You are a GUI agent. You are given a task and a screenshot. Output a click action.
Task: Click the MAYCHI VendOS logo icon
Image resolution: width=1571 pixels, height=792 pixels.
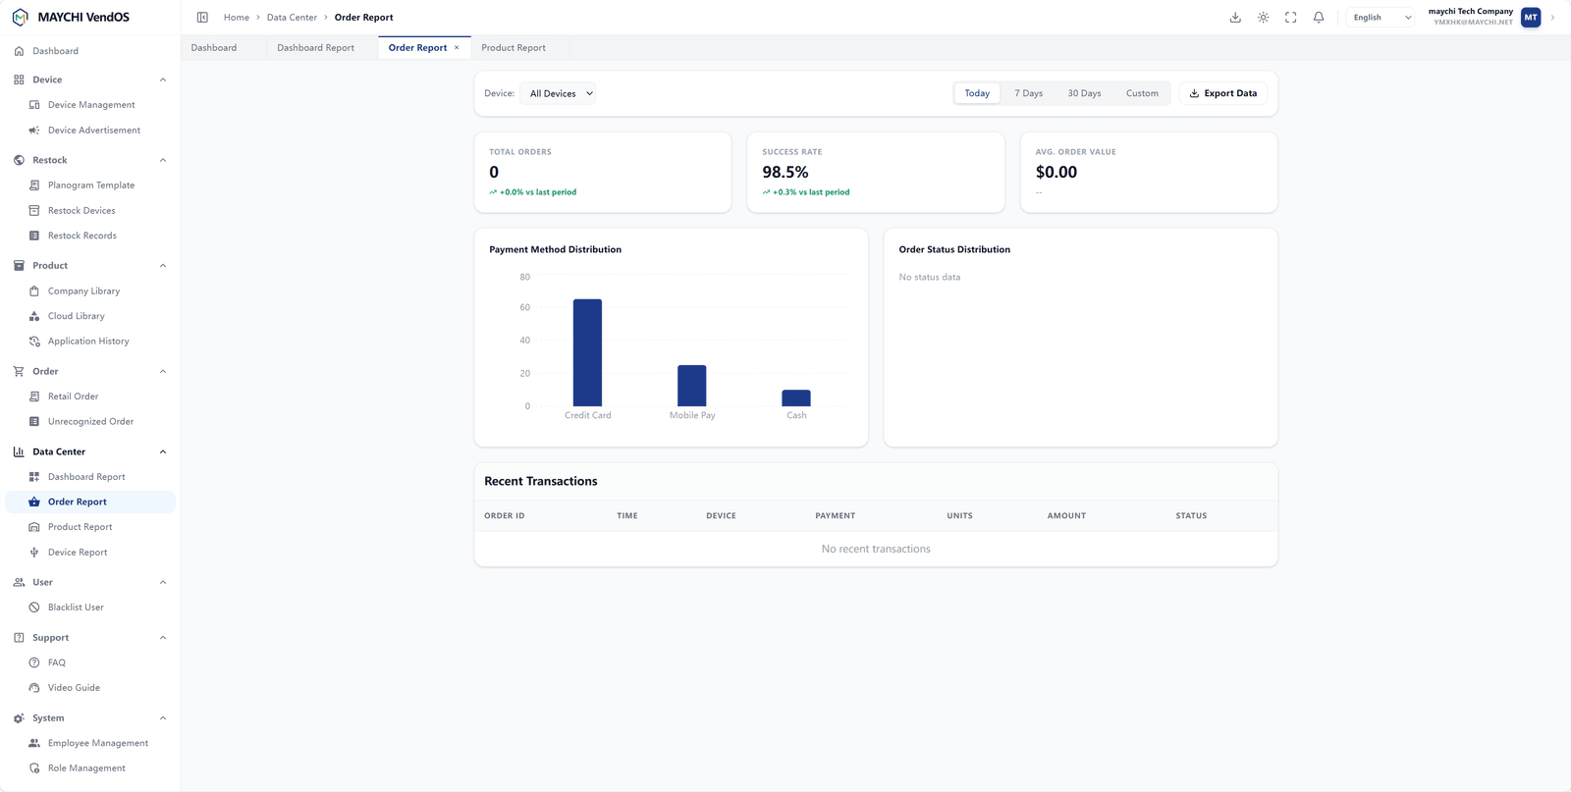[x=20, y=18]
